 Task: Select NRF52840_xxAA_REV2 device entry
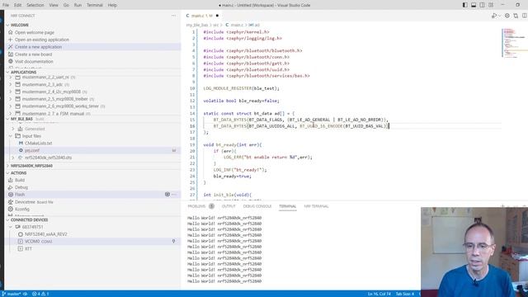(46, 234)
